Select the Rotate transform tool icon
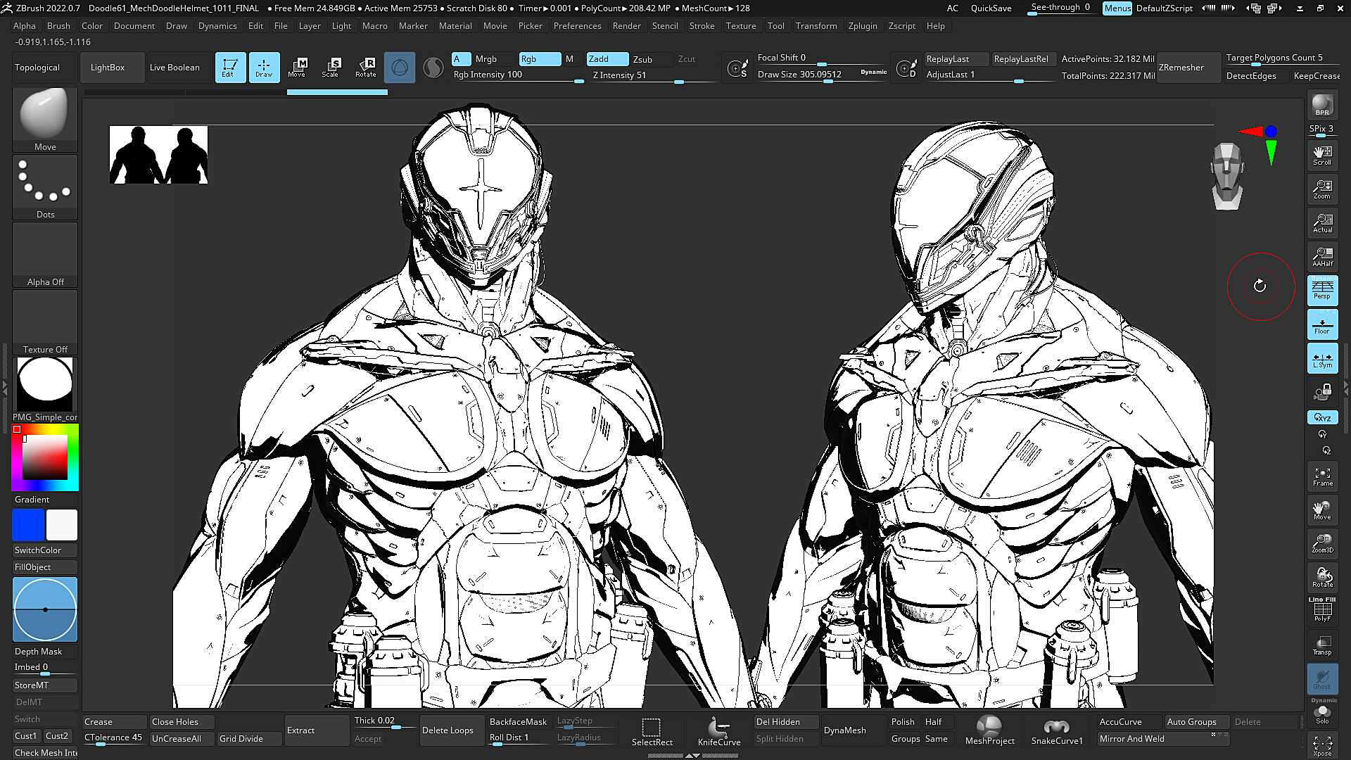 [365, 67]
